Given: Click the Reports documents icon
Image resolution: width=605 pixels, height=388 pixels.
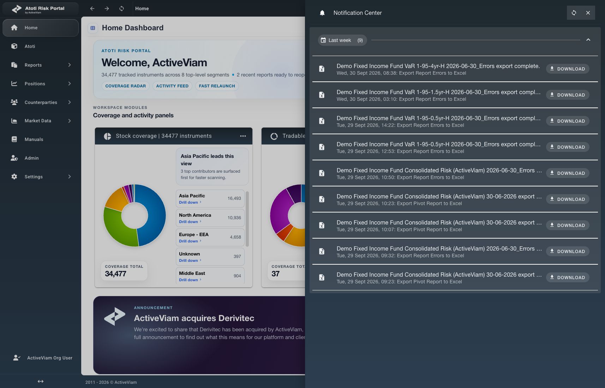Looking at the screenshot, I should 14,65.
